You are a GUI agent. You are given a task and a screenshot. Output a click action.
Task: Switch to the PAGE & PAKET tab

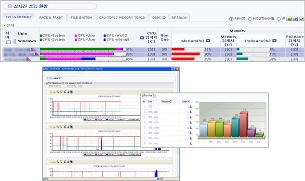click(x=51, y=17)
